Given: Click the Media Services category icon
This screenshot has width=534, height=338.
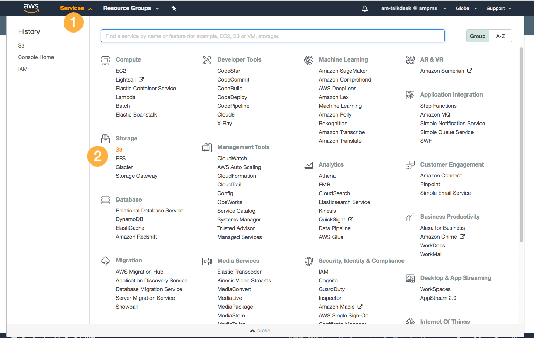Looking at the screenshot, I should [x=207, y=261].
